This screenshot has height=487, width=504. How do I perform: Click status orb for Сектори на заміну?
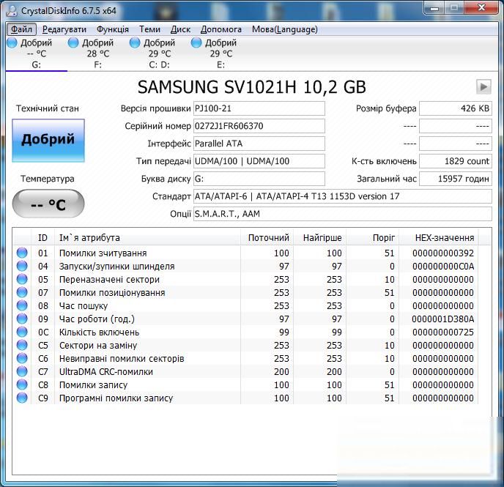(x=22, y=345)
